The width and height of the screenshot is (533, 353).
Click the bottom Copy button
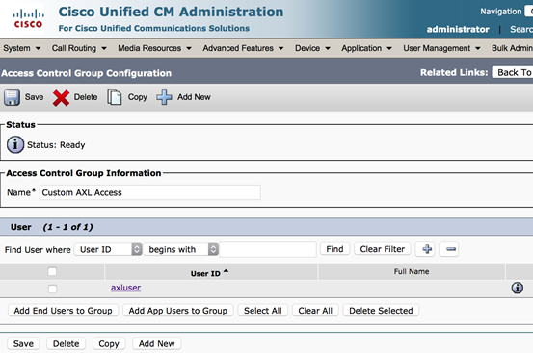109,343
